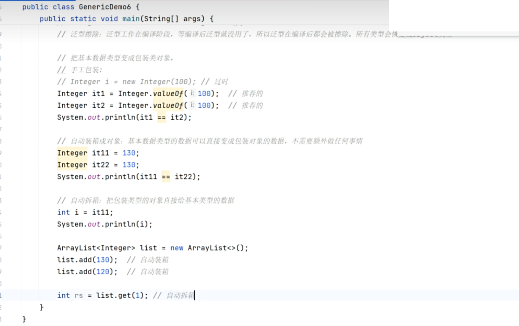Click the == operator between it11 and it22

(x=166, y=177)
